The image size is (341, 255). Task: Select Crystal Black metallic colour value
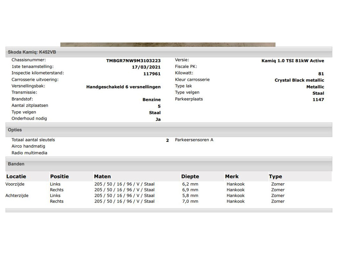click(299, 80)
